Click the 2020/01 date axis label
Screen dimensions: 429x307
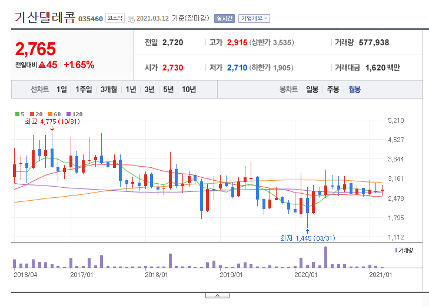pos(305,275)
